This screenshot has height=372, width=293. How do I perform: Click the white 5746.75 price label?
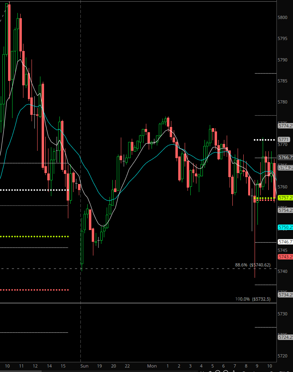coord(285,242)
